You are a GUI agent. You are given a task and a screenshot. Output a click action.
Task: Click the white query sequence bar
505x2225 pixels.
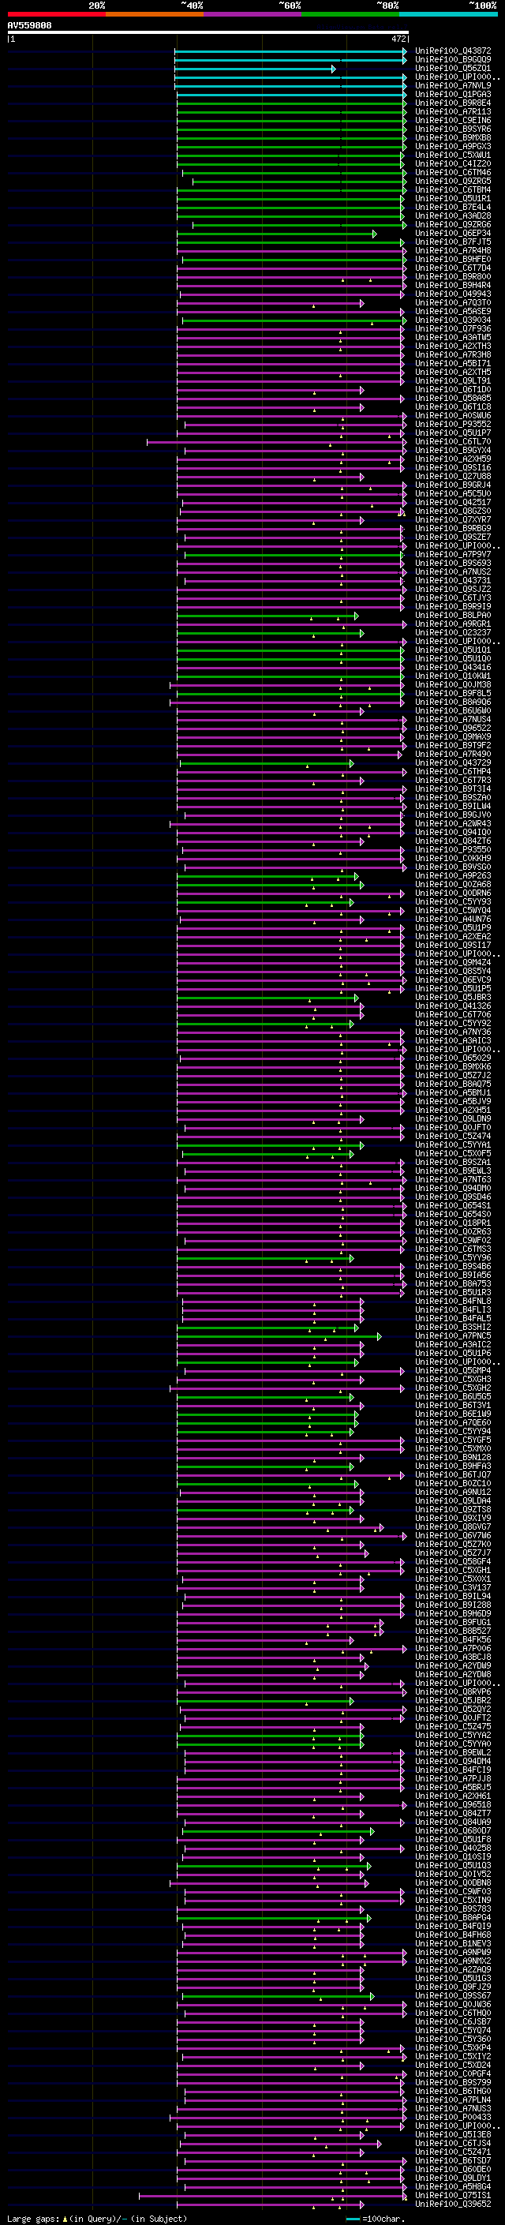[x=208, y=33]
